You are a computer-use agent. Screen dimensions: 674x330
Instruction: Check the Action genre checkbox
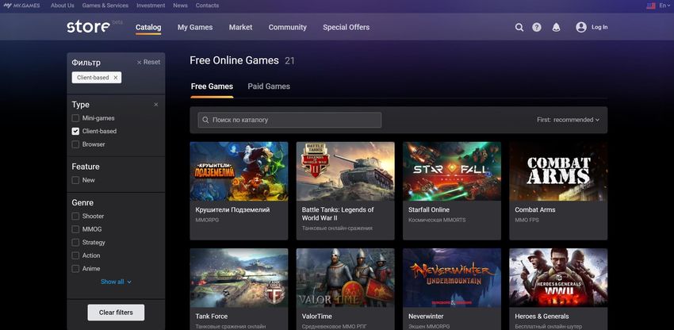tap(75, 255)
